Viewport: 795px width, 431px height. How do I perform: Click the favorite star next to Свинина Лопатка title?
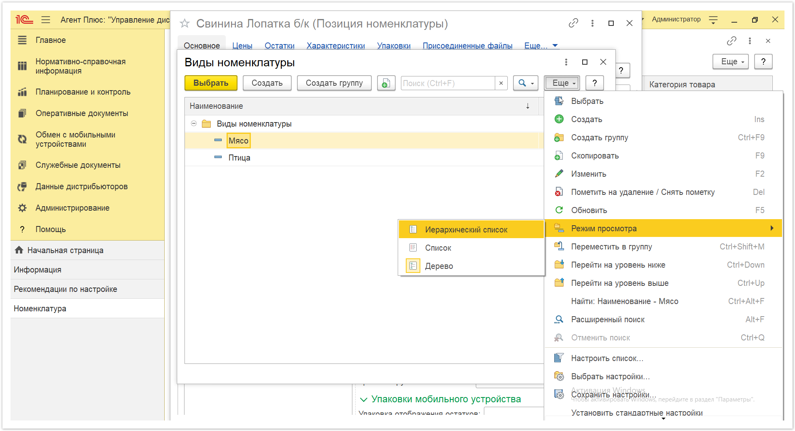[184, 23]
